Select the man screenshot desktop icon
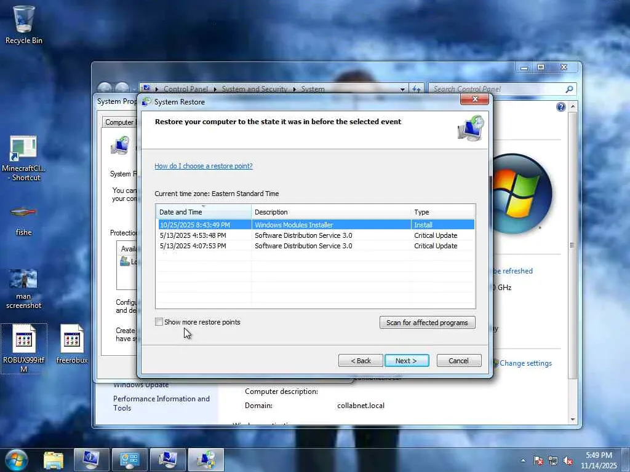 click(x=23, y=289)
